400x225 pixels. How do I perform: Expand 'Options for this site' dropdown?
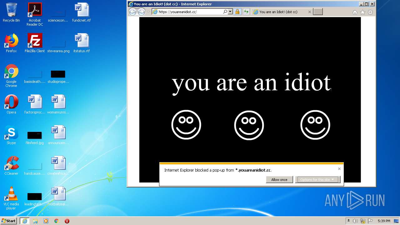(x=317, y=180)
